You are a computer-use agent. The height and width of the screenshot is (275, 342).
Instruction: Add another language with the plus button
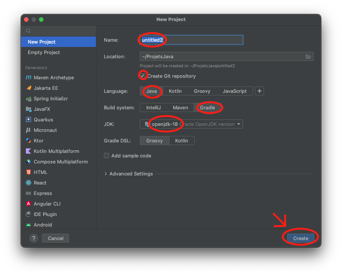[259, 91]
